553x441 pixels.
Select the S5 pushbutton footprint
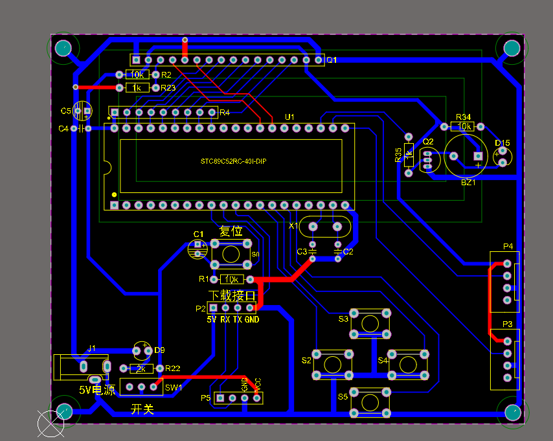370,403
